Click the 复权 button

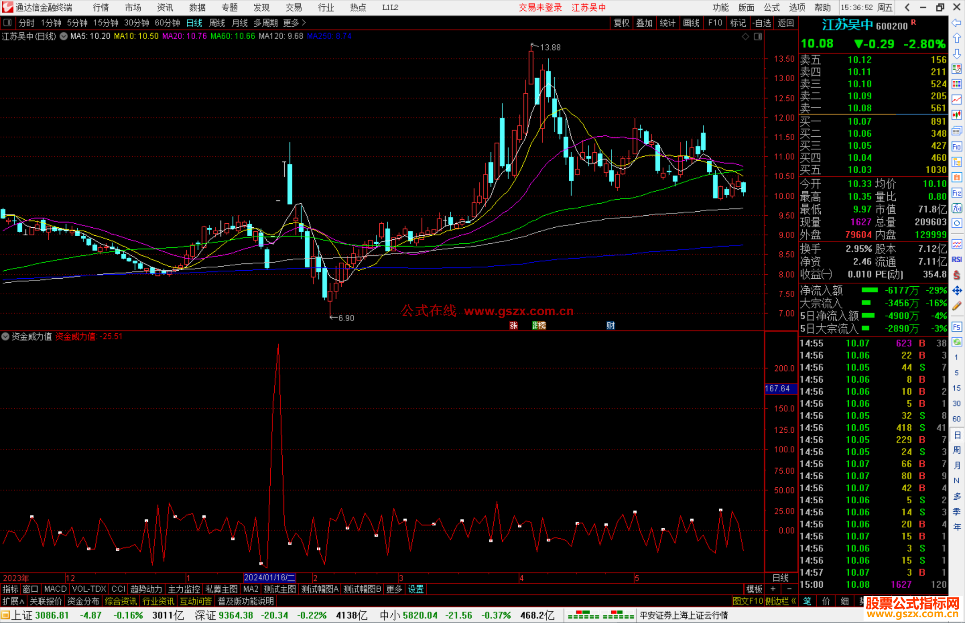click(621, 23)
